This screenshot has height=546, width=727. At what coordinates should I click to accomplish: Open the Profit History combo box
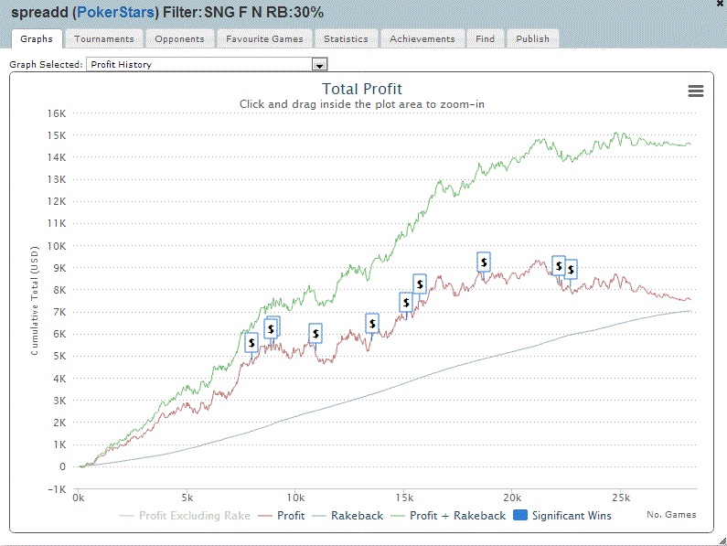[201, 65]
